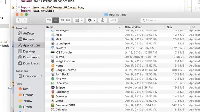Select Applications in the sidebar

point(29,45)
